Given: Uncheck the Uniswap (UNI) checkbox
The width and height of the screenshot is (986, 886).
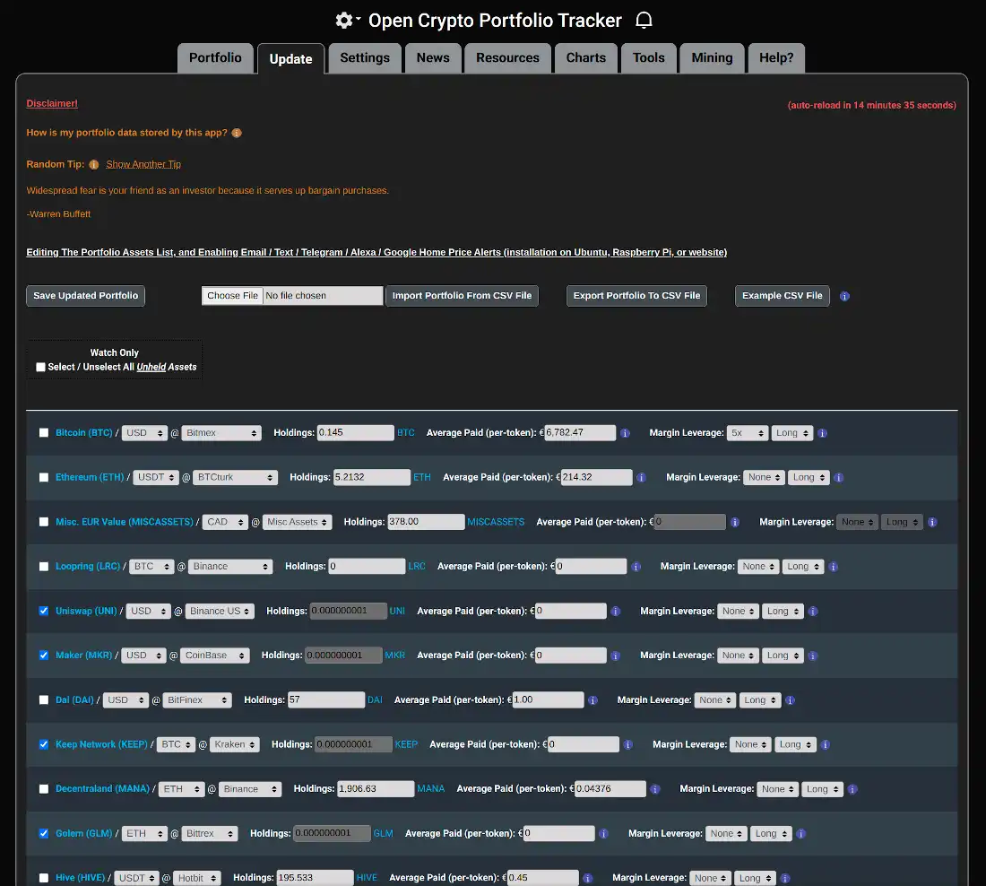Looking at the screenshot, I should coord(43,611).
